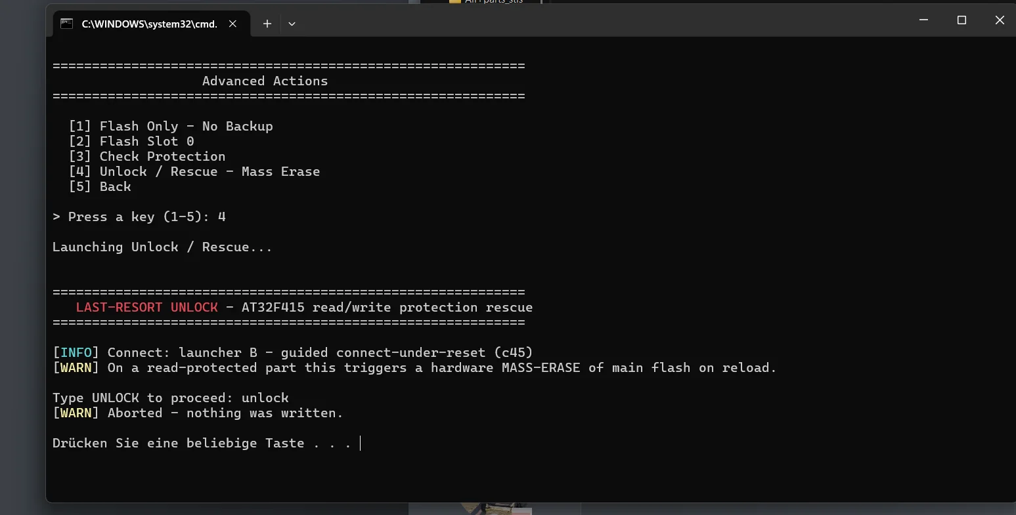This screenshot has height=515, width=1016.
Task: Click the Press a key (1-5) prompt line
Action: [139, 216]
